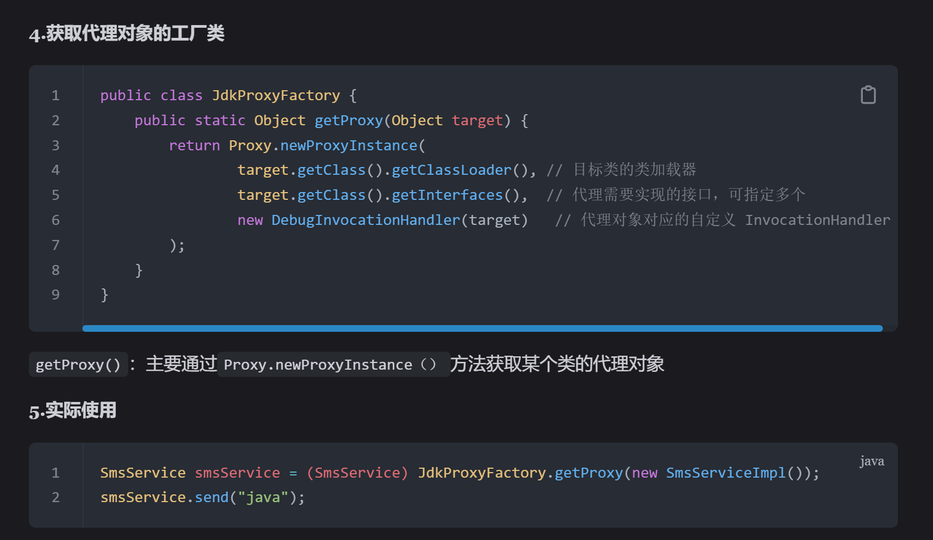Click the text "方法获取某个类的代理对象"
The image size is (933, 540).
tap(557, 364)
